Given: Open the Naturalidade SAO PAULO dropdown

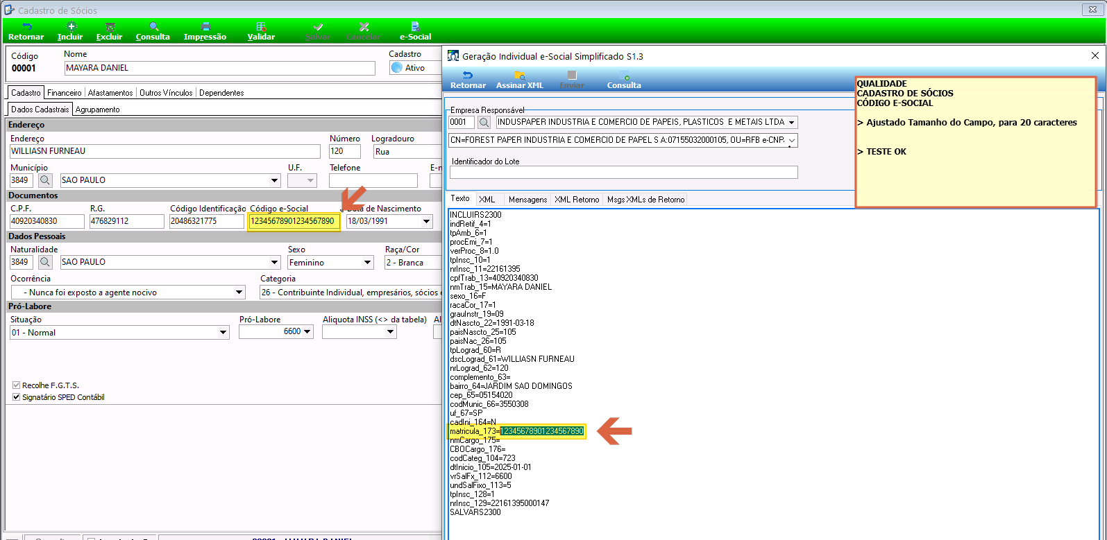Looking at the screenshot, I should (274, 262).
